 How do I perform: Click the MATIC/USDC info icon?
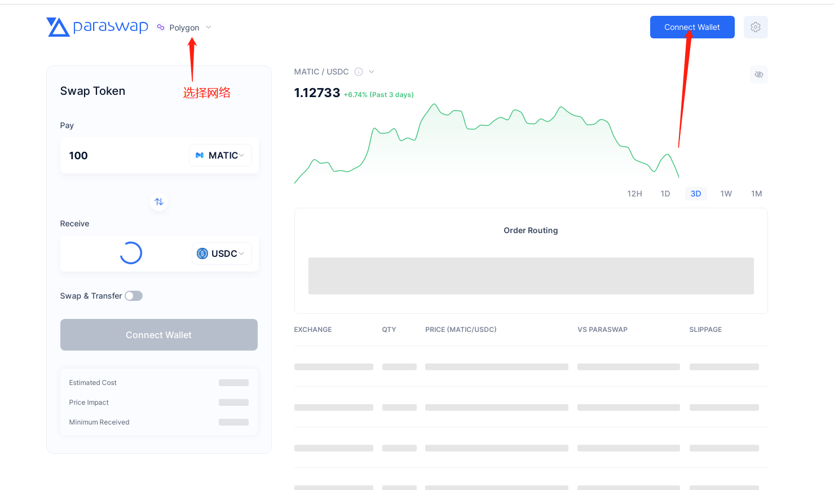[x=359, y=72]
